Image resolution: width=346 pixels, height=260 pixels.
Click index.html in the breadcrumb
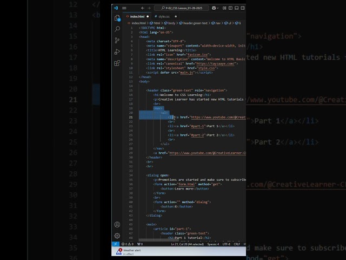[139, 23]
